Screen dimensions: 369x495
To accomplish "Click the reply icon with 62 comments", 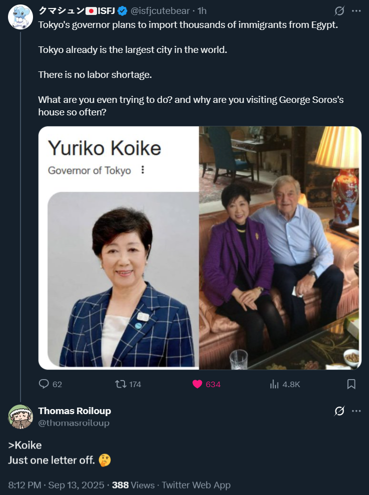I will point(43,384).
